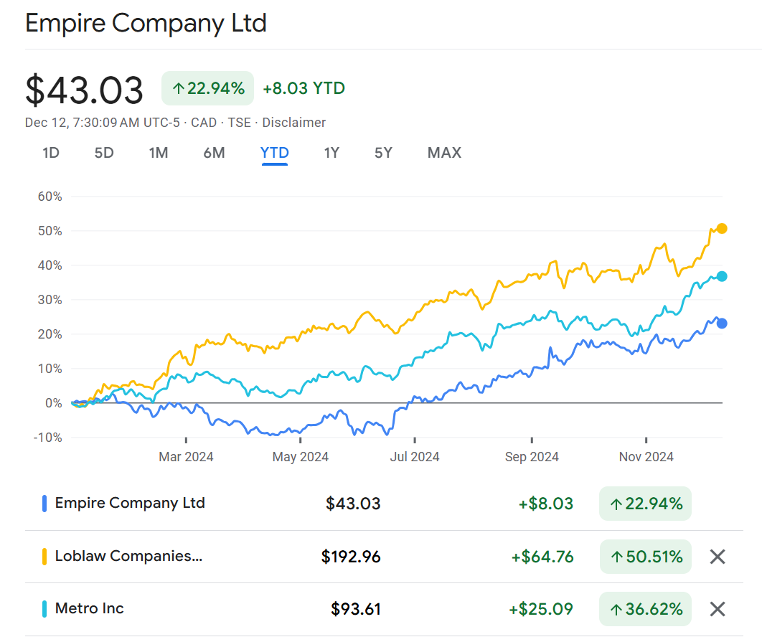Click the green 22.94% badge beside the price

(x=207, y=88)
